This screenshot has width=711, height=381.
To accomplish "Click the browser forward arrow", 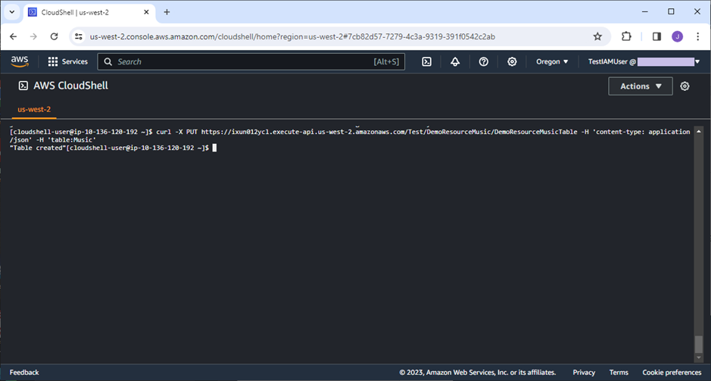I will pyautogui.click(x=33, y=37).
